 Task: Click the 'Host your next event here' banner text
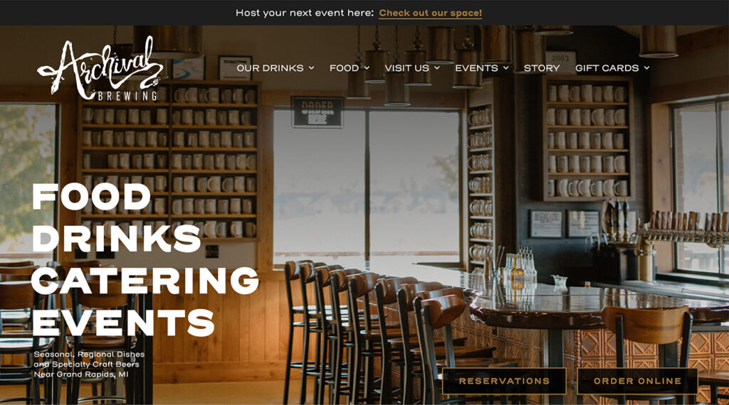click(x=305, y=13)
